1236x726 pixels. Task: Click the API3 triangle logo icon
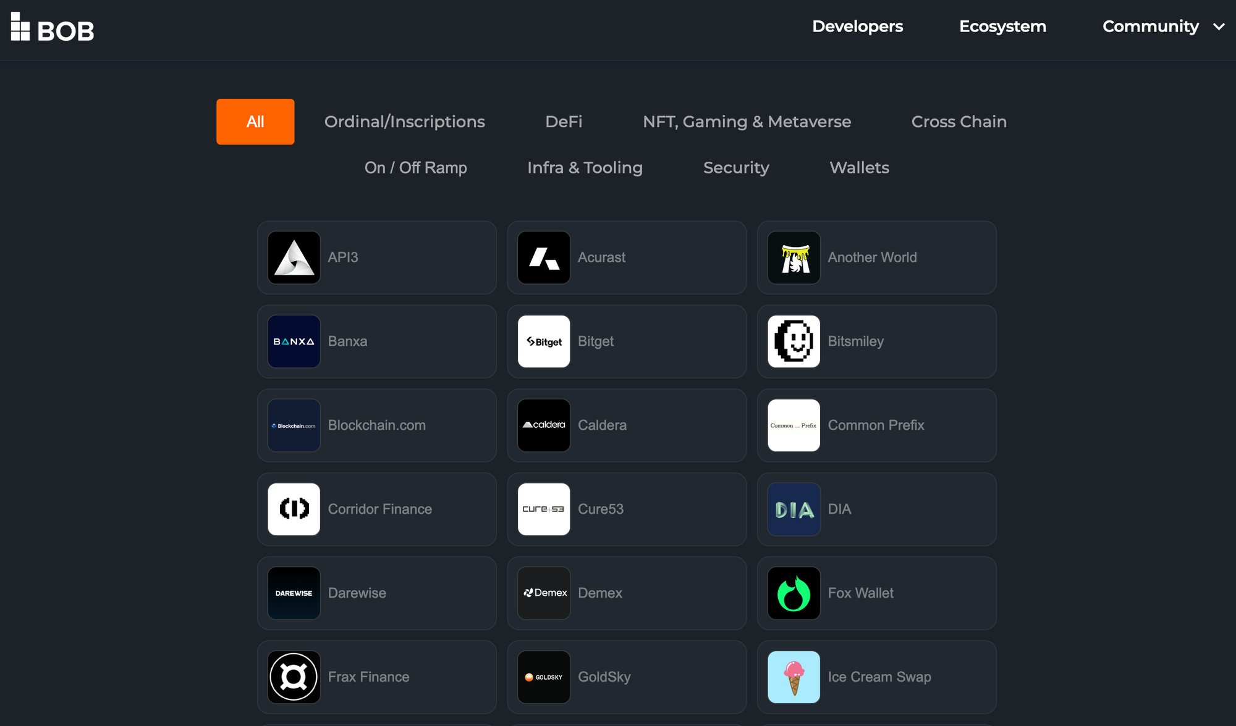(294, 257)
